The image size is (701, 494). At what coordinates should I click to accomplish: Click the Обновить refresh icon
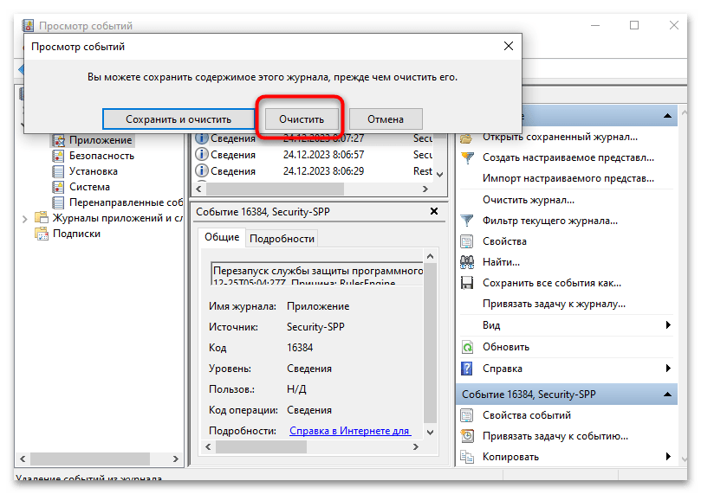[467, 347]
